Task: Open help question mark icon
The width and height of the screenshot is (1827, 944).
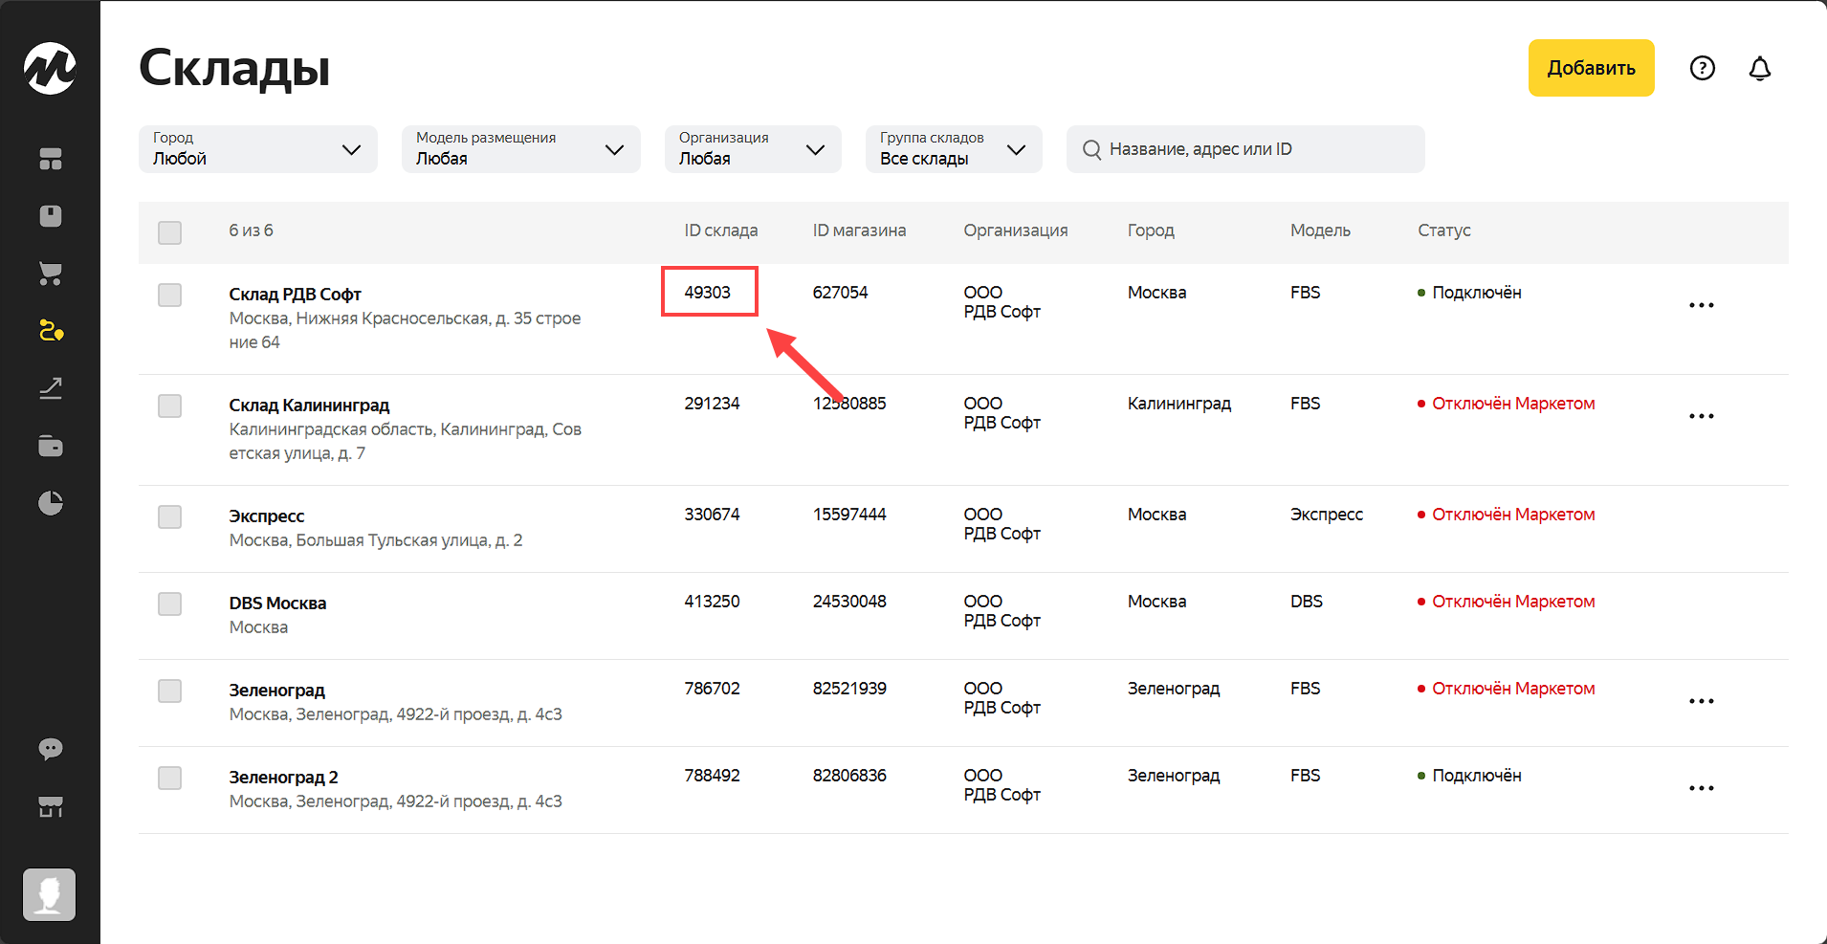Action: pos(1703,68)
